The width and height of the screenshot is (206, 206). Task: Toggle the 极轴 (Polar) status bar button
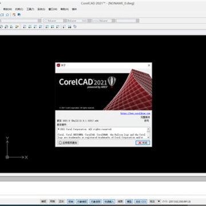click(x=70, y=201)
